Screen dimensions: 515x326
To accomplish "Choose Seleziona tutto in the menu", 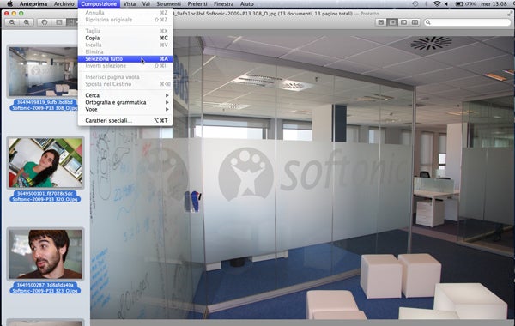I will click(125, 58).
